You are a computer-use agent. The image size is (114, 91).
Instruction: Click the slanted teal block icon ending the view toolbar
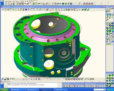88,10
